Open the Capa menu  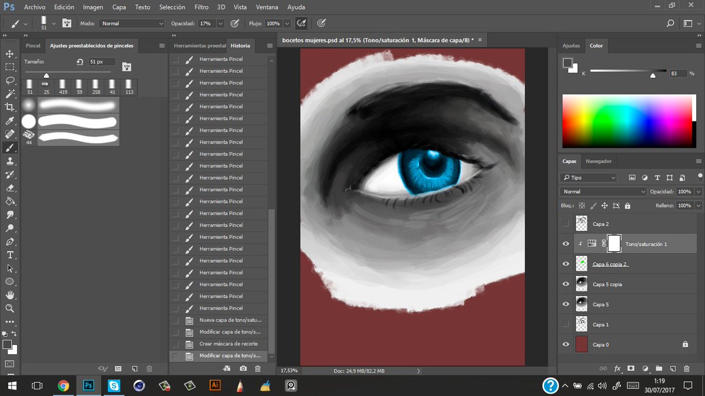pyautogui.click(x=119, y=7)
